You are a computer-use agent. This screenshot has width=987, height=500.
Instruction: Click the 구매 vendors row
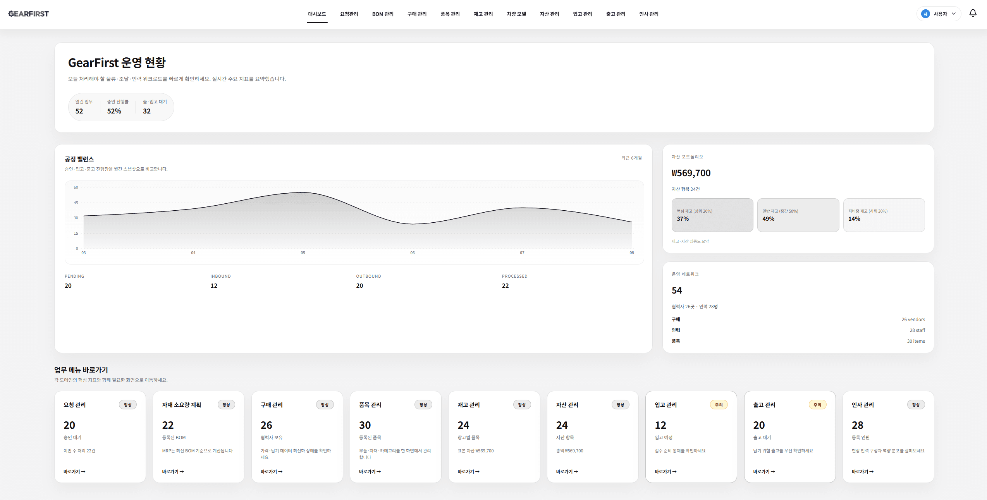(x=798, y=320)
